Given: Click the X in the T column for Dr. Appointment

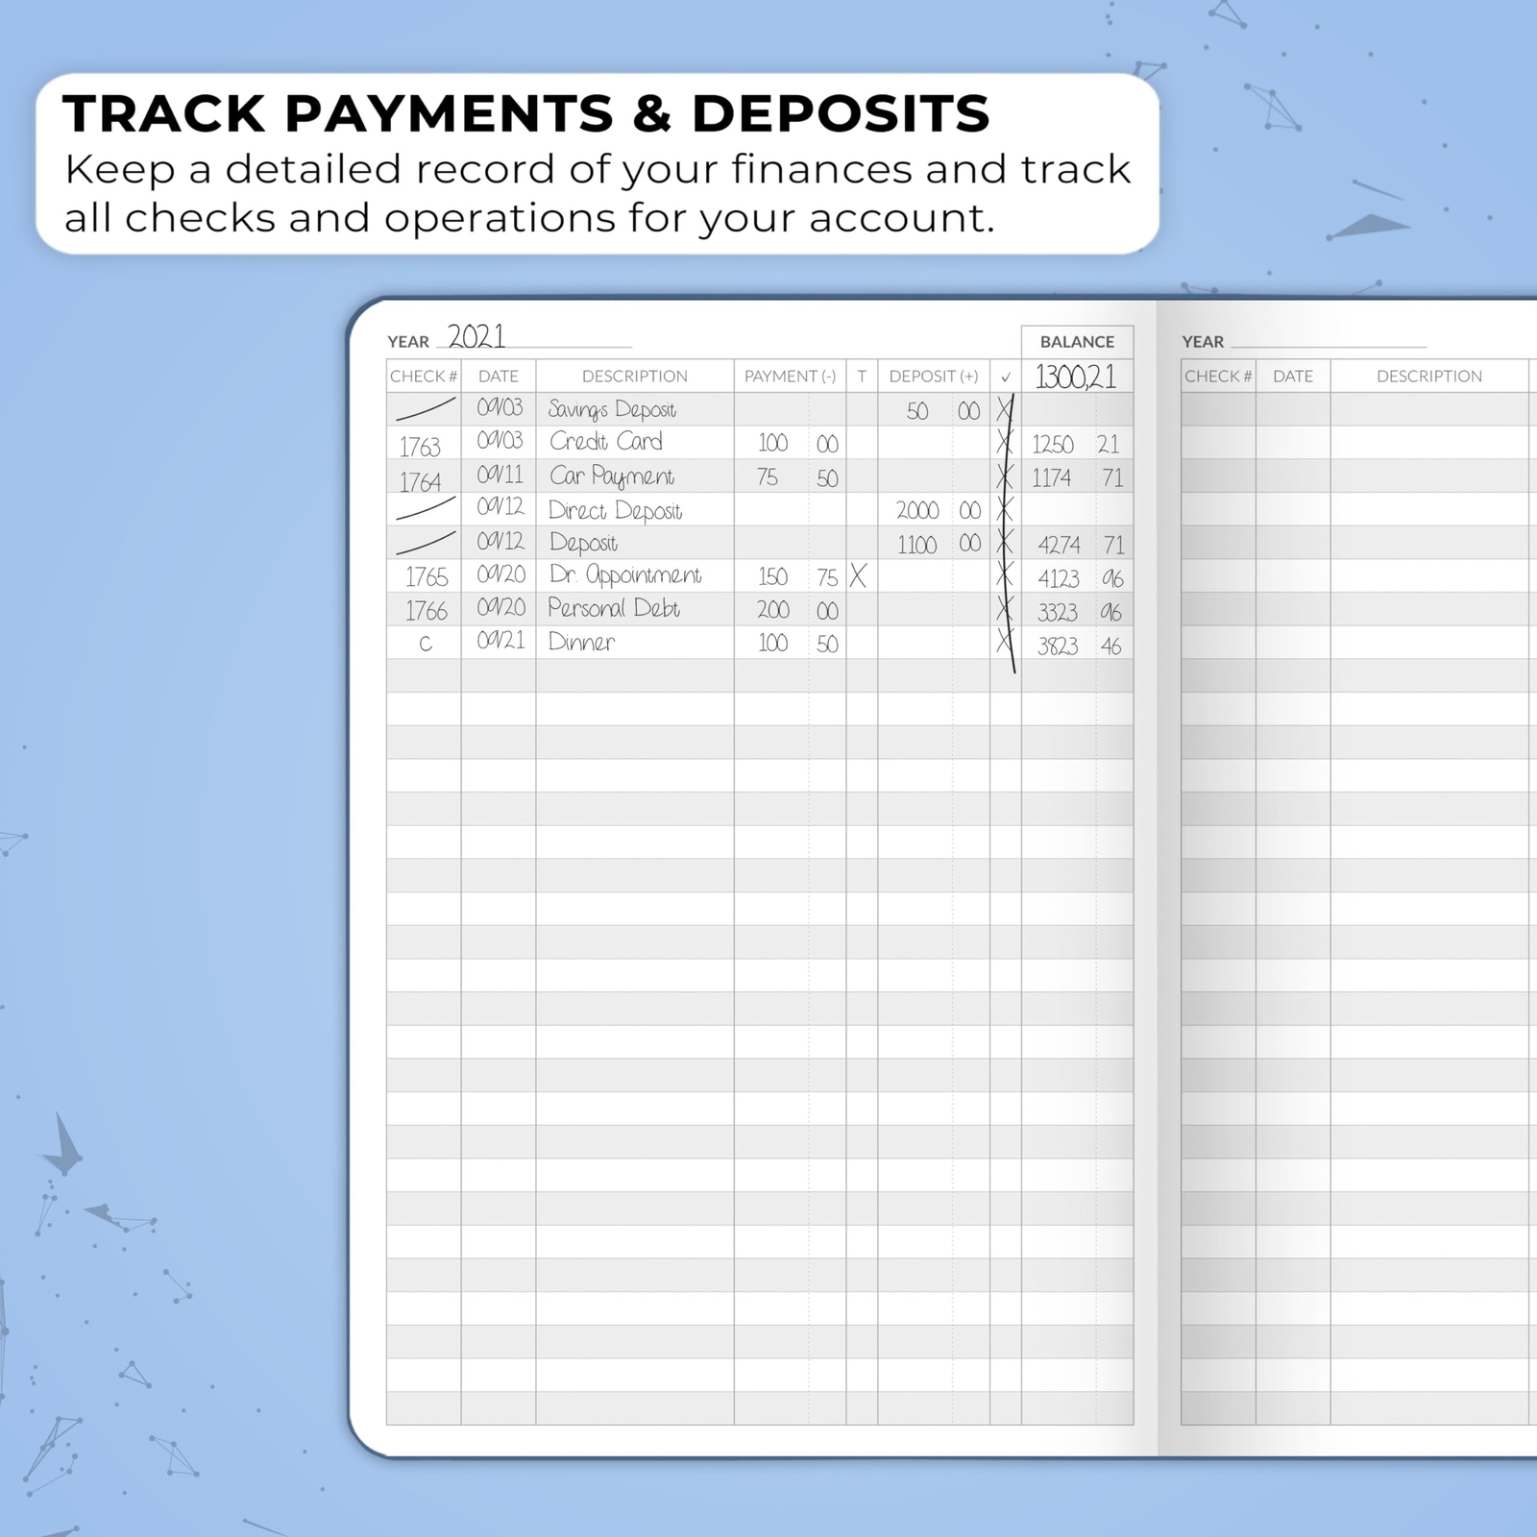Looking at the screenshot, I should [858, 576].
